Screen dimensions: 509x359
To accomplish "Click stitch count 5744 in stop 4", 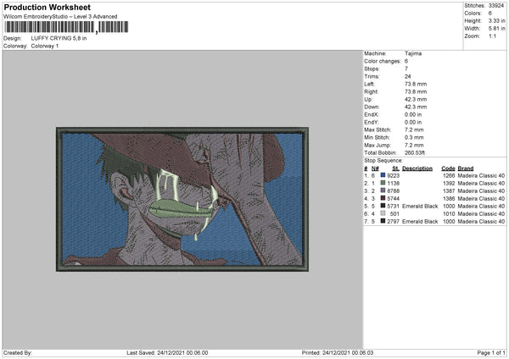I will [393, 199].
